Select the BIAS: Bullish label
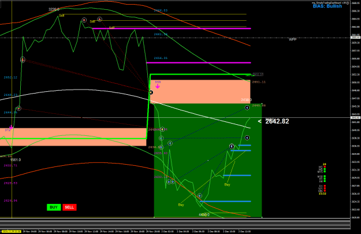The width and height of the screenshot is (361, 234). [x=327, y=6]
